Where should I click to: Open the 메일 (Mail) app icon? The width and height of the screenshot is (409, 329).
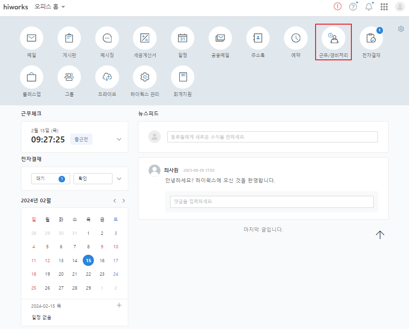[32, 38]
